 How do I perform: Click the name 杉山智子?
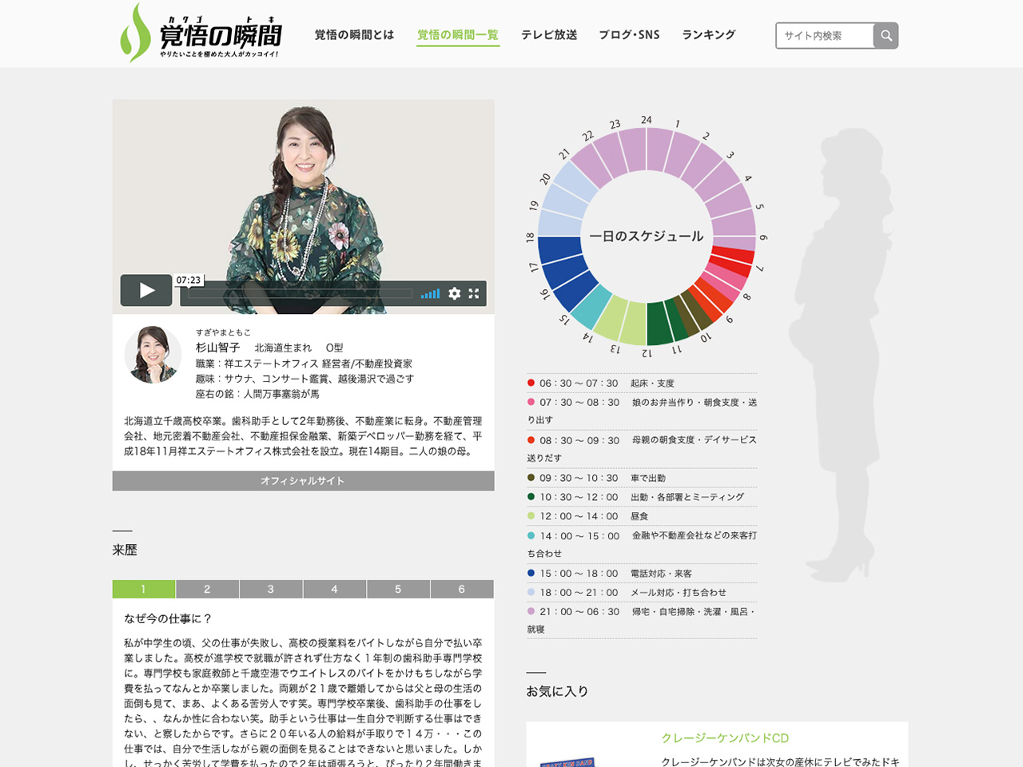tap(218, 348)
